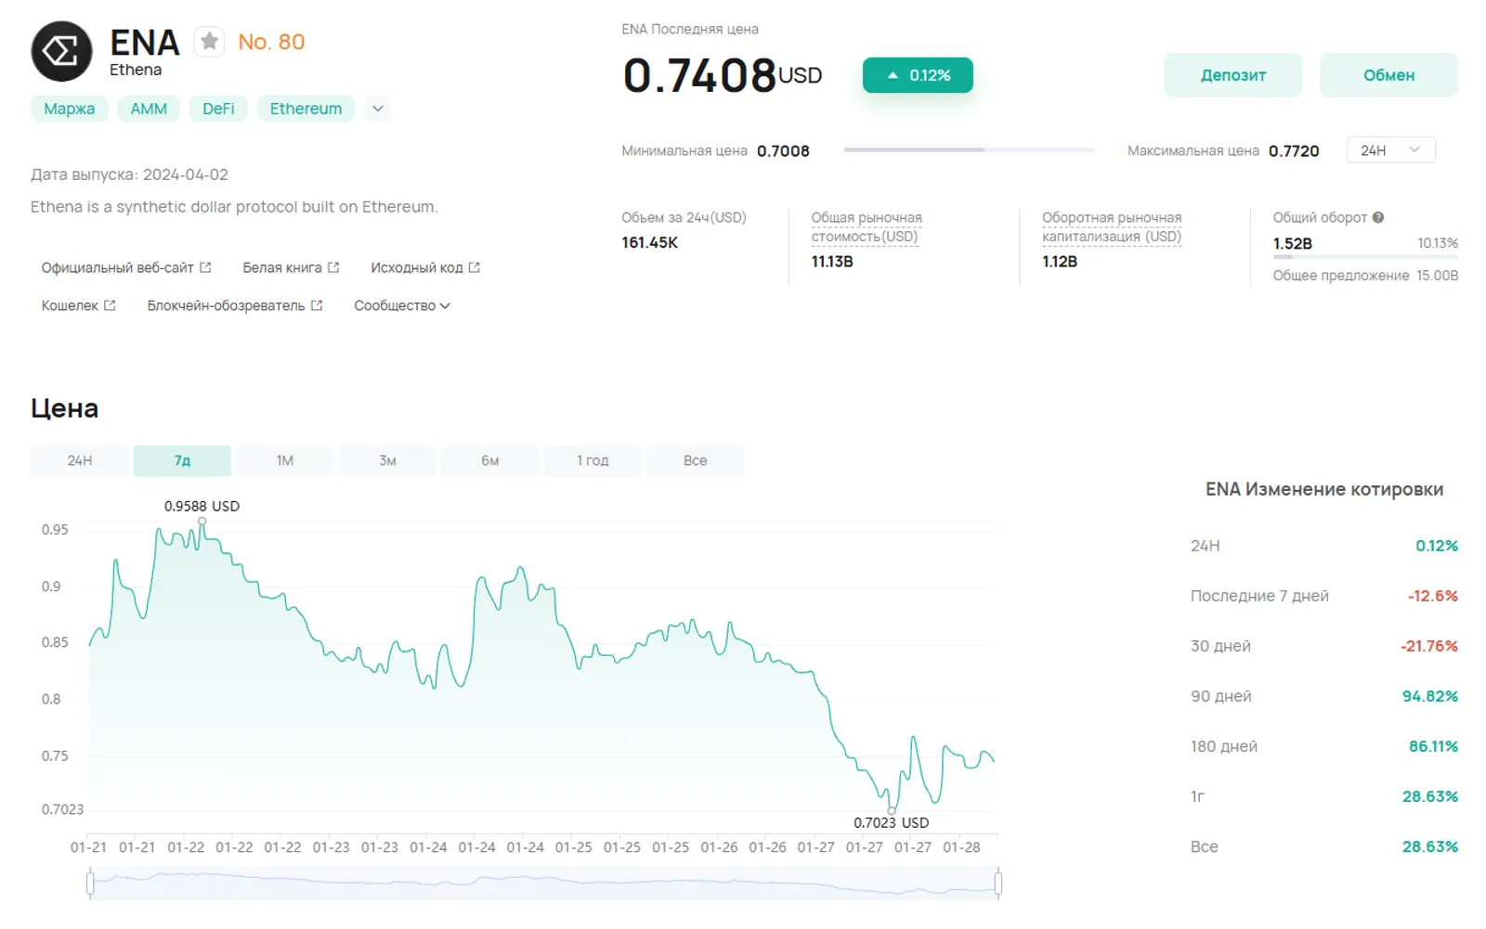Show Все time price chart
This screenshot has width=1486, height=929.
[696, 460]
